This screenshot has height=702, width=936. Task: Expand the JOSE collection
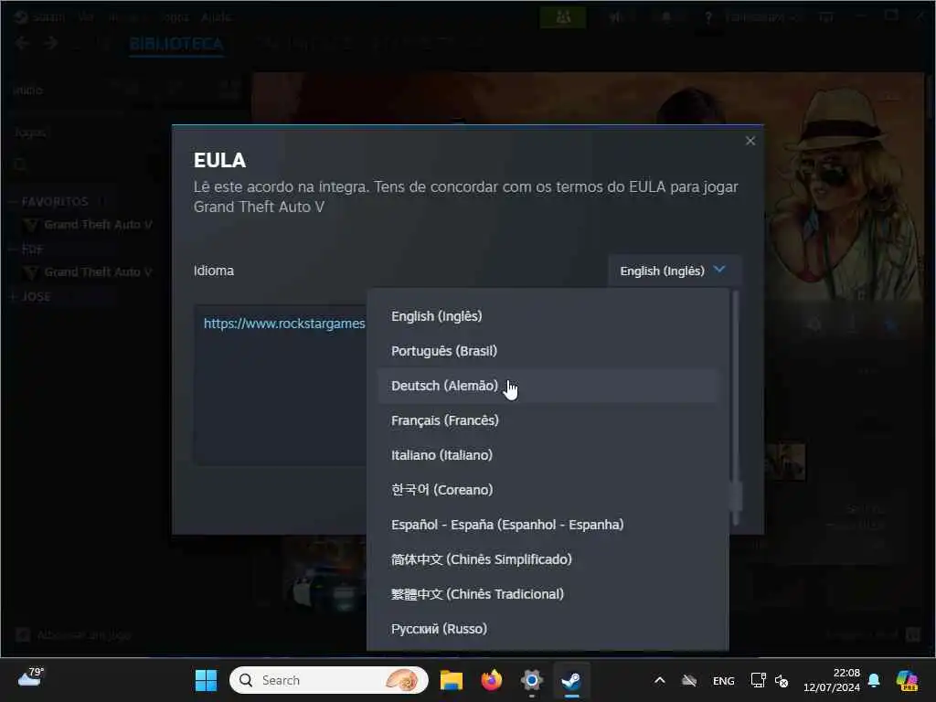[13, 297]
